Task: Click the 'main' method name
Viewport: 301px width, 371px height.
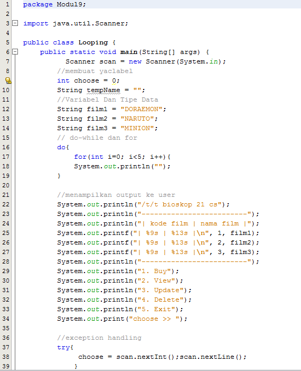Action: pyautogui.click(x=129, y=52)
